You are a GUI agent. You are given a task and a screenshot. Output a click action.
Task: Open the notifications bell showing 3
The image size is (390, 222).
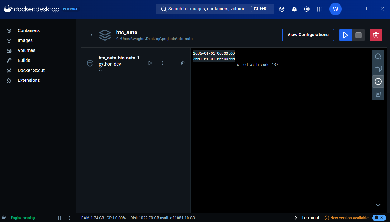click(x=379, y=218)
